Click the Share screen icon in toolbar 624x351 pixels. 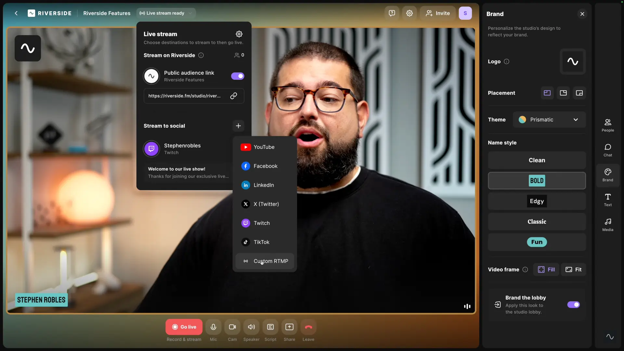pos(289,327)
